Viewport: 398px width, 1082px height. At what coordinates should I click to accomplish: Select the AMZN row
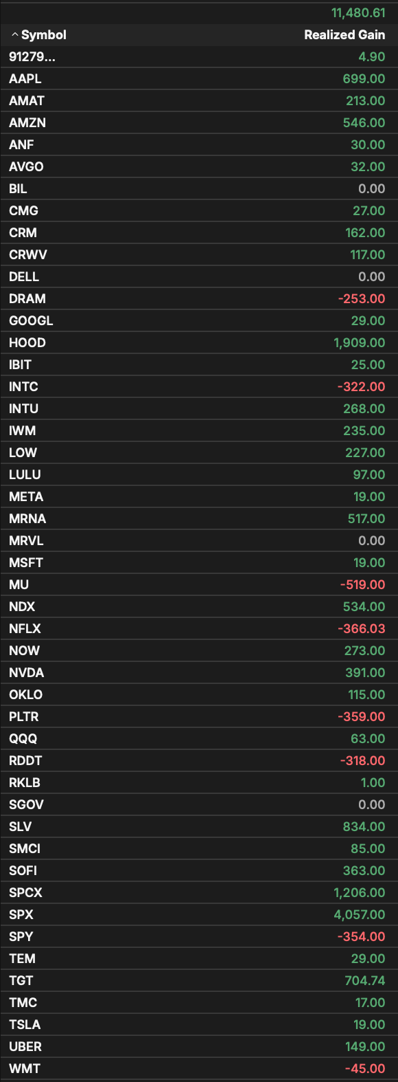(x=199, y=123)
